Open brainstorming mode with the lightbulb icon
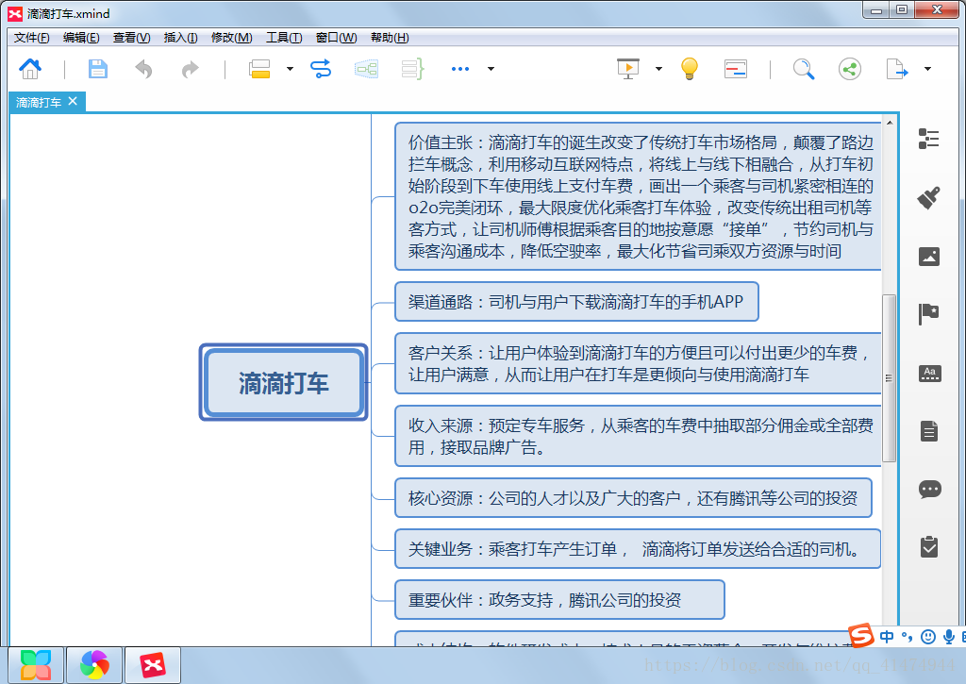 [690, 68]
